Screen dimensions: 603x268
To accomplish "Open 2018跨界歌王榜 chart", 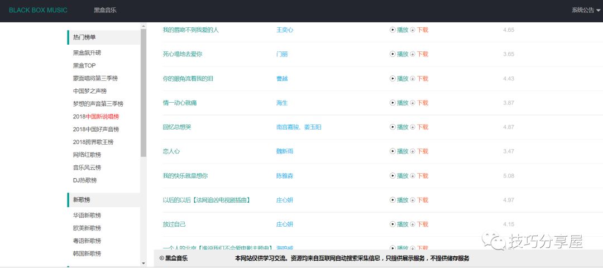I will click(x=93, y=142).
